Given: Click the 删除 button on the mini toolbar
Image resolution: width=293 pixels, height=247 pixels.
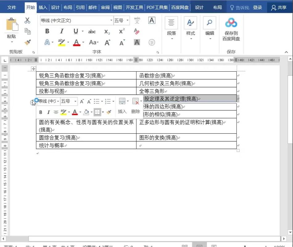Looking at the screenshot, I should [x=135, y=112].
